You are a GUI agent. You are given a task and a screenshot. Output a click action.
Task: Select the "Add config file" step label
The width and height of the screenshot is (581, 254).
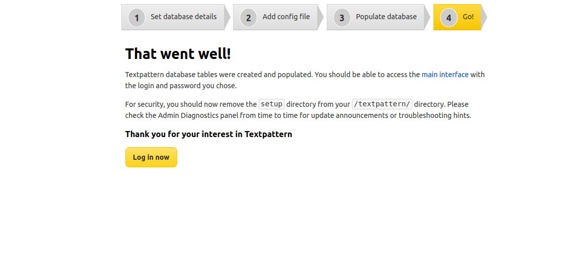click(286, 17)
